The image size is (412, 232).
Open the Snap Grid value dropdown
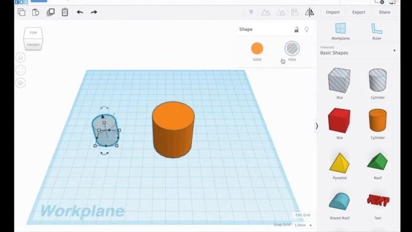pos(303,225)
